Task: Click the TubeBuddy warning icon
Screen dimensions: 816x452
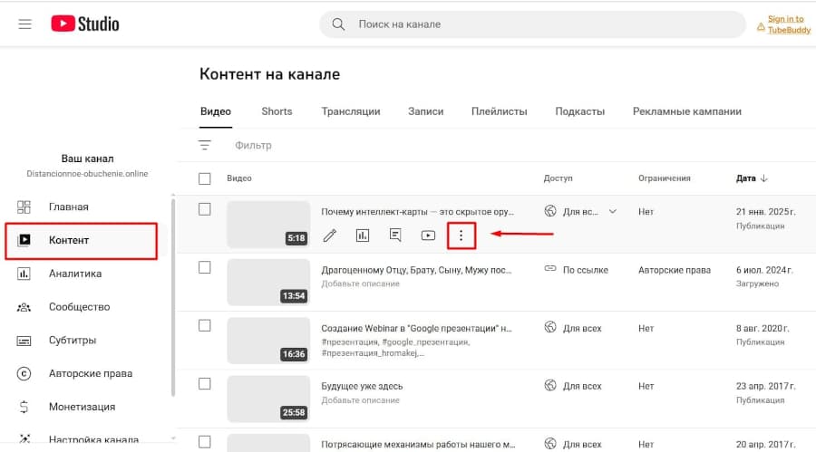Action: [x=761, y=27]
